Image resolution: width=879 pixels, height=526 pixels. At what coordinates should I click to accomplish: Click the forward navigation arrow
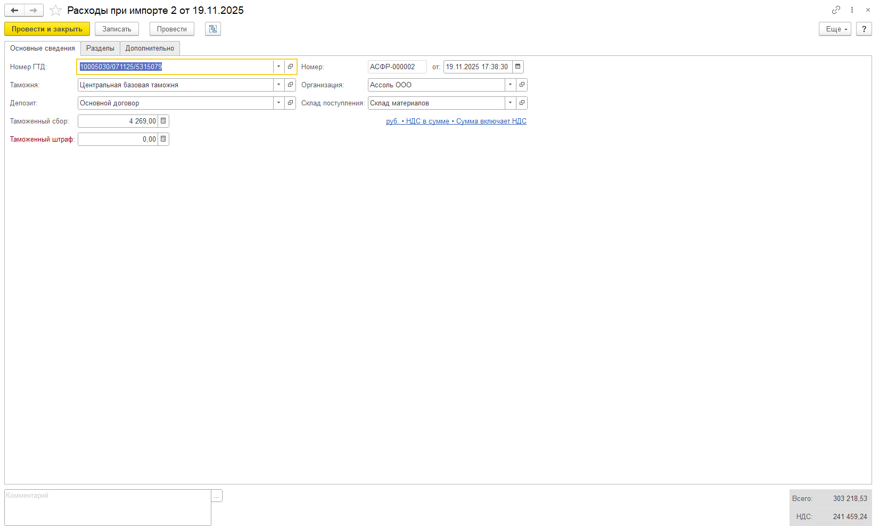(34, 10)
